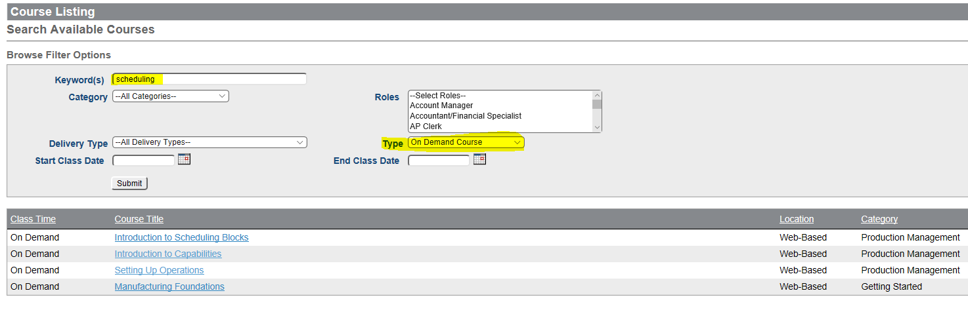
Task: Open Introduction to Capabilities course
Action: coord(168,254)
